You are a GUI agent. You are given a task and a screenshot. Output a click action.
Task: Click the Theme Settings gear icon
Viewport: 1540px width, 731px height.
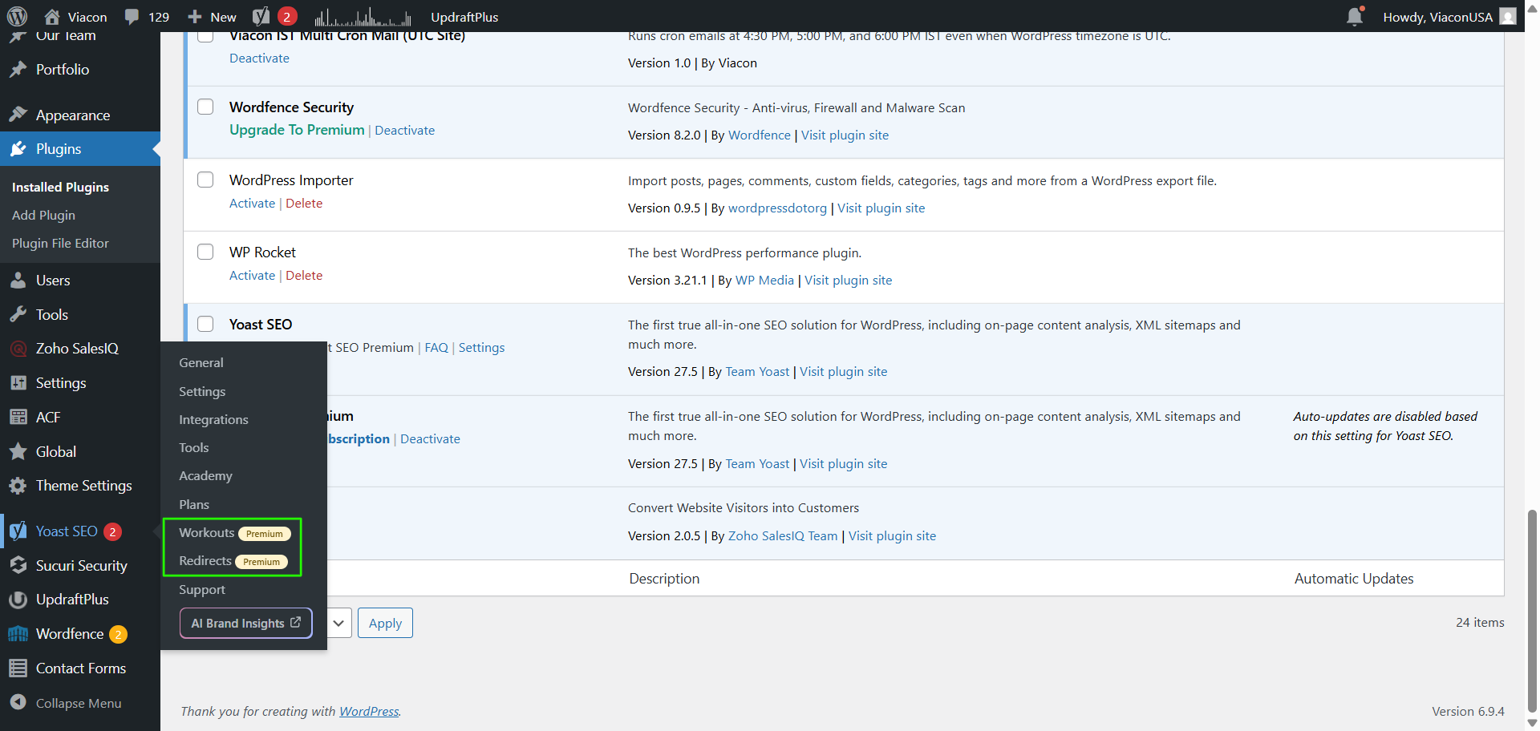18,486
